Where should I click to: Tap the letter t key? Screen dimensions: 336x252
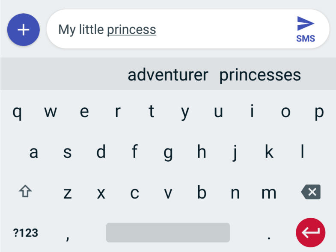151,111
